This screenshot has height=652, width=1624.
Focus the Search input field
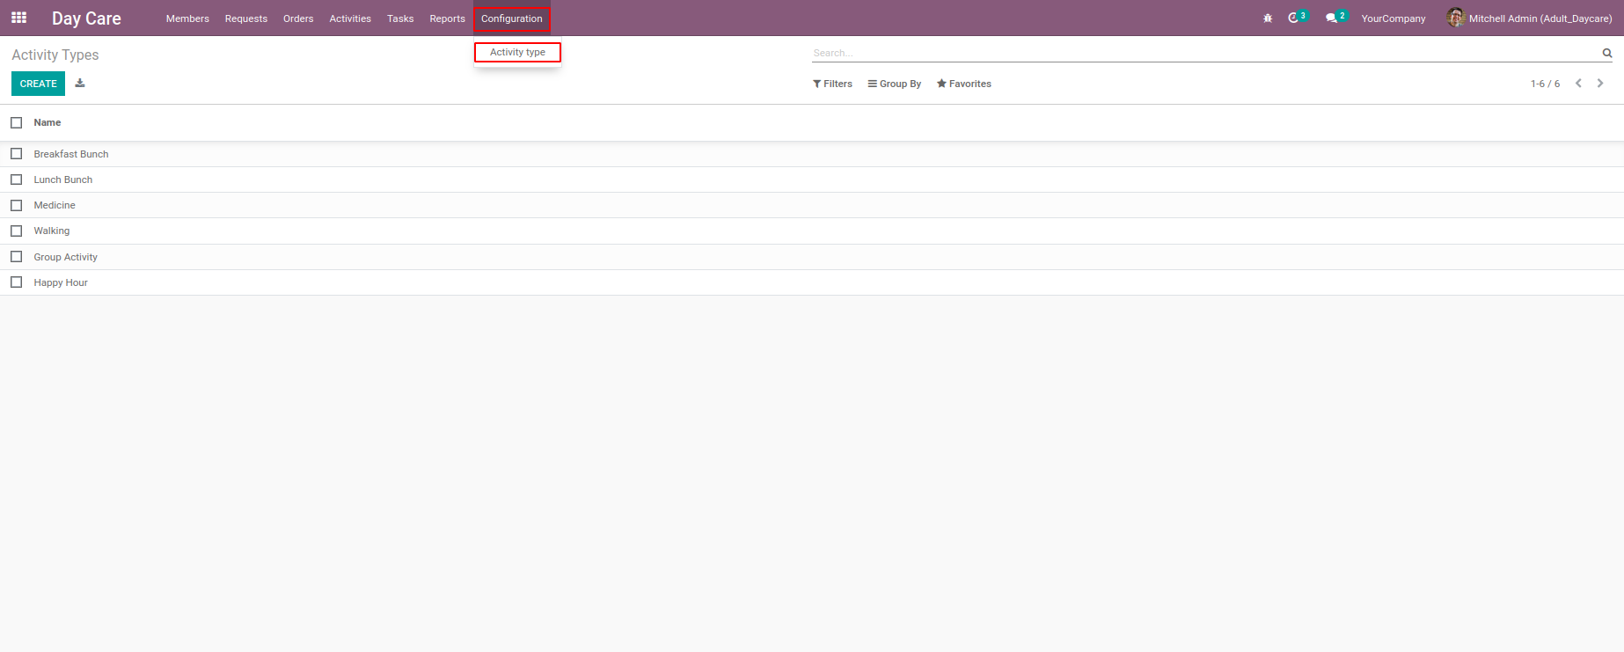point(1205,53)
